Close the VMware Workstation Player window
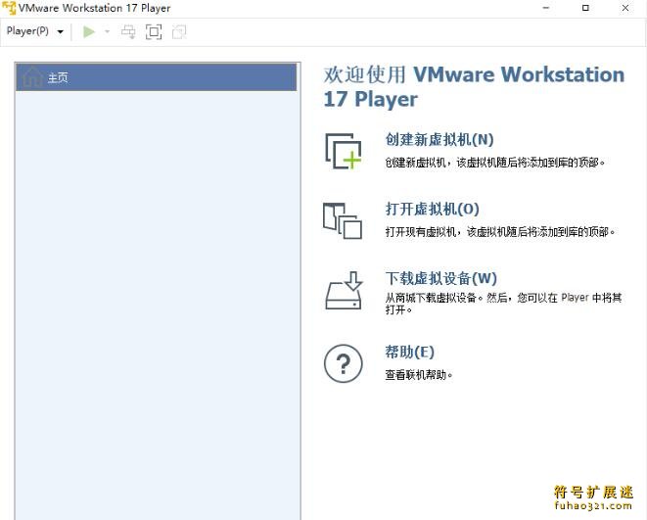Image resolution: width=647 pixels, height=520 pixels. pos(625,8)
